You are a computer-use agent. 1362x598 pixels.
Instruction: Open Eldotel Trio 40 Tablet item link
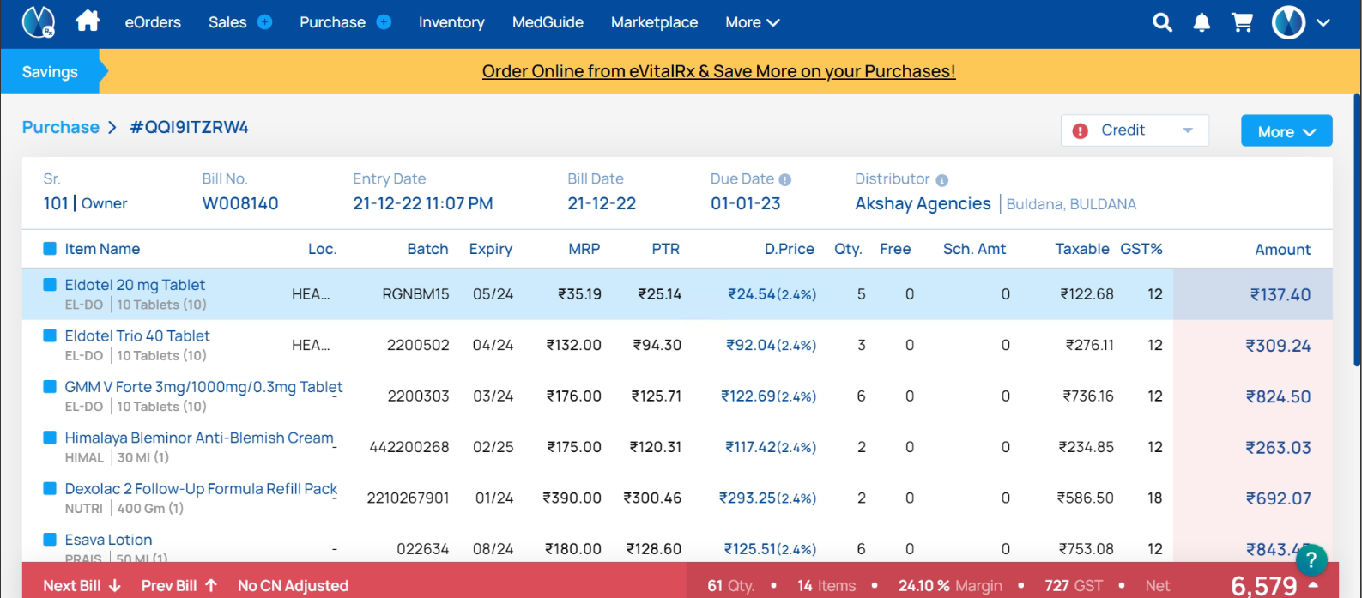[137, 335]
